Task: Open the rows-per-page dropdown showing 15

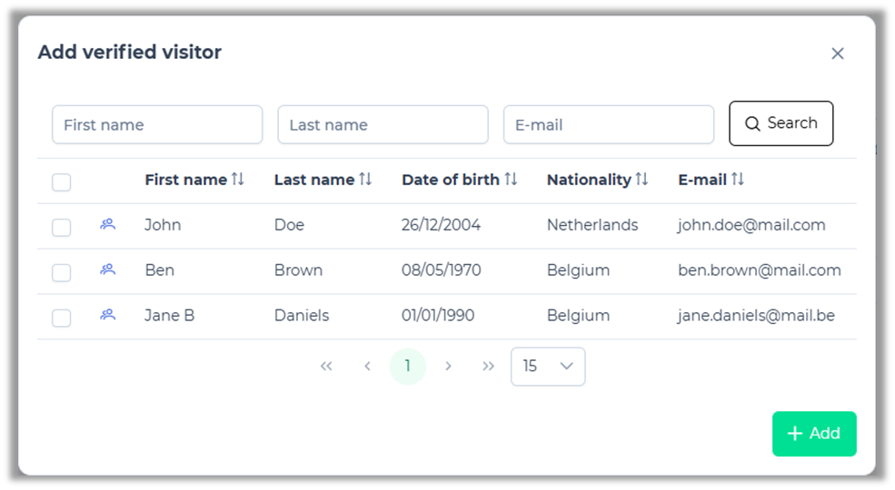Action: (x=548, y=367)
